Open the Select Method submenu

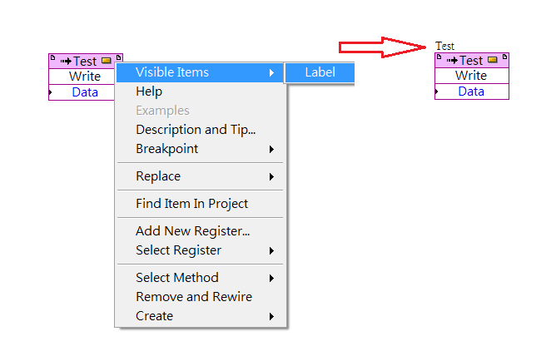pos(200,278)
